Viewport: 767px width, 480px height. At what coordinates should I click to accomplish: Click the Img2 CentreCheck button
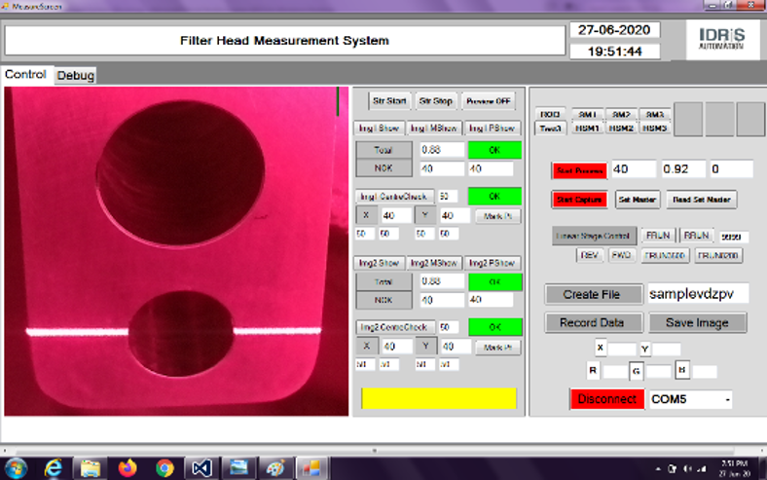pyautogui.click(x=394, y=327)
